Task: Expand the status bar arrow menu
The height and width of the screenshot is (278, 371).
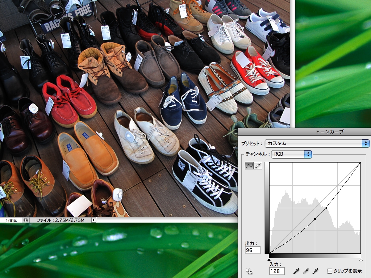Action: (x=93, y=220)
